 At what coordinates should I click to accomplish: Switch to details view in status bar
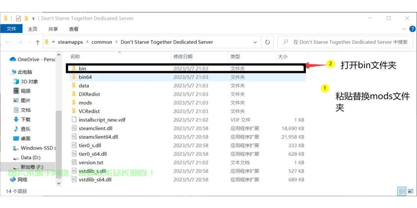402,191
